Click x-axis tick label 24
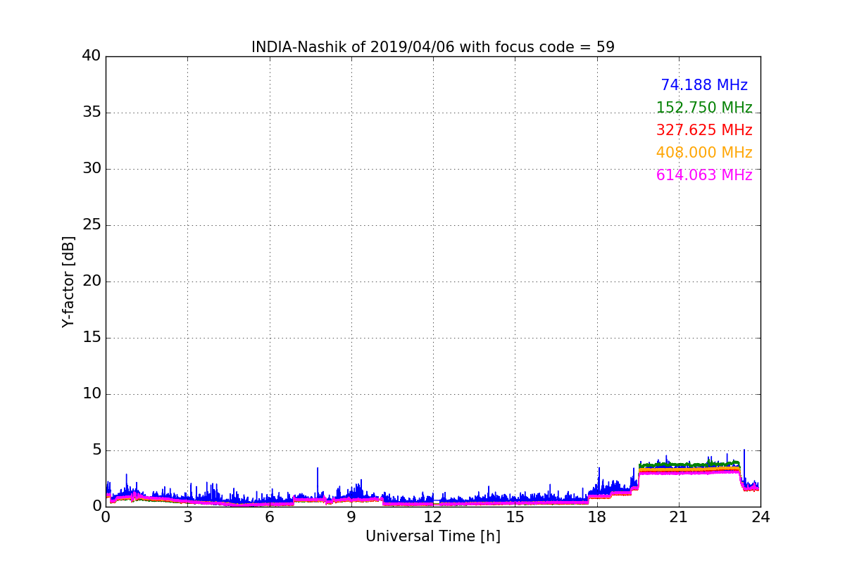The width and height of the screenshot is (845, 563). point(760,517)
